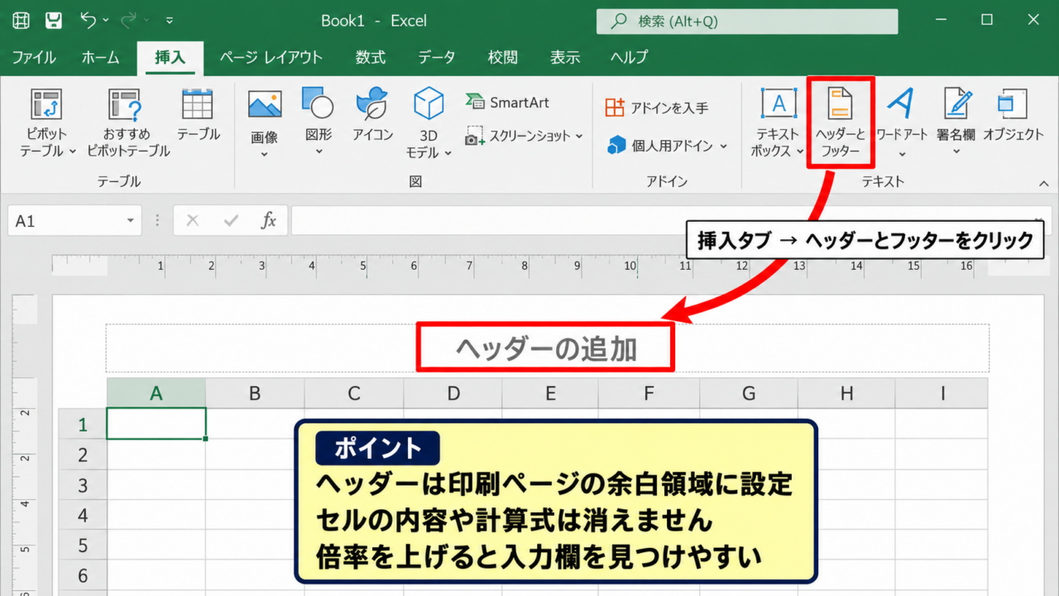Click the formula bar input area
The image size is (1059, 596).
tap(670, 221)
